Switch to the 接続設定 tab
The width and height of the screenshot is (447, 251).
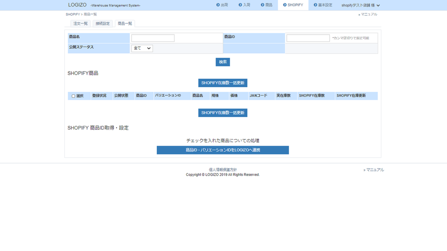103,24
